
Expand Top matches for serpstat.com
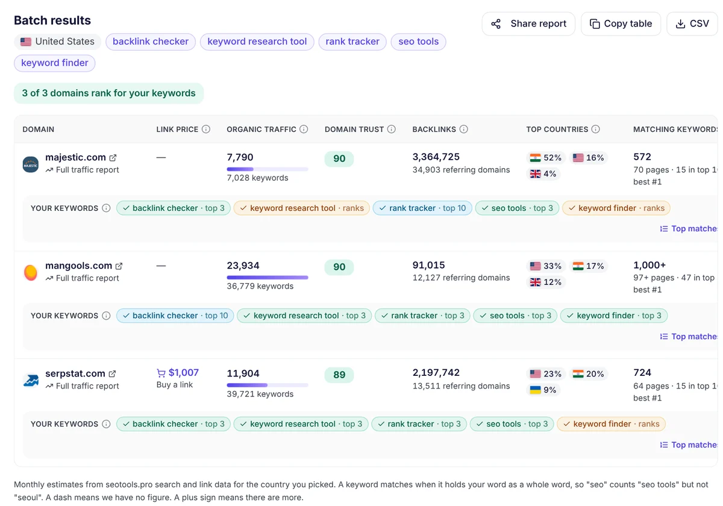pyautogui.click(x=689, y=445)
